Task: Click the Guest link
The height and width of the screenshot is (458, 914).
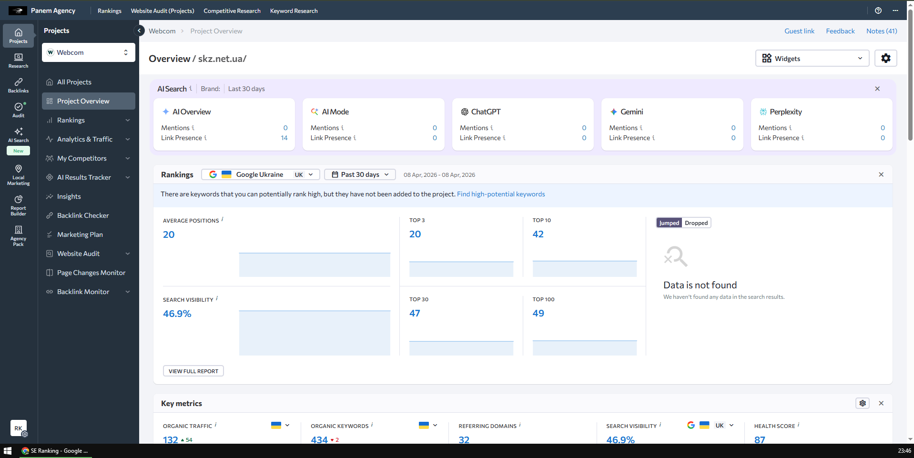Action: (x=800, y=31)
